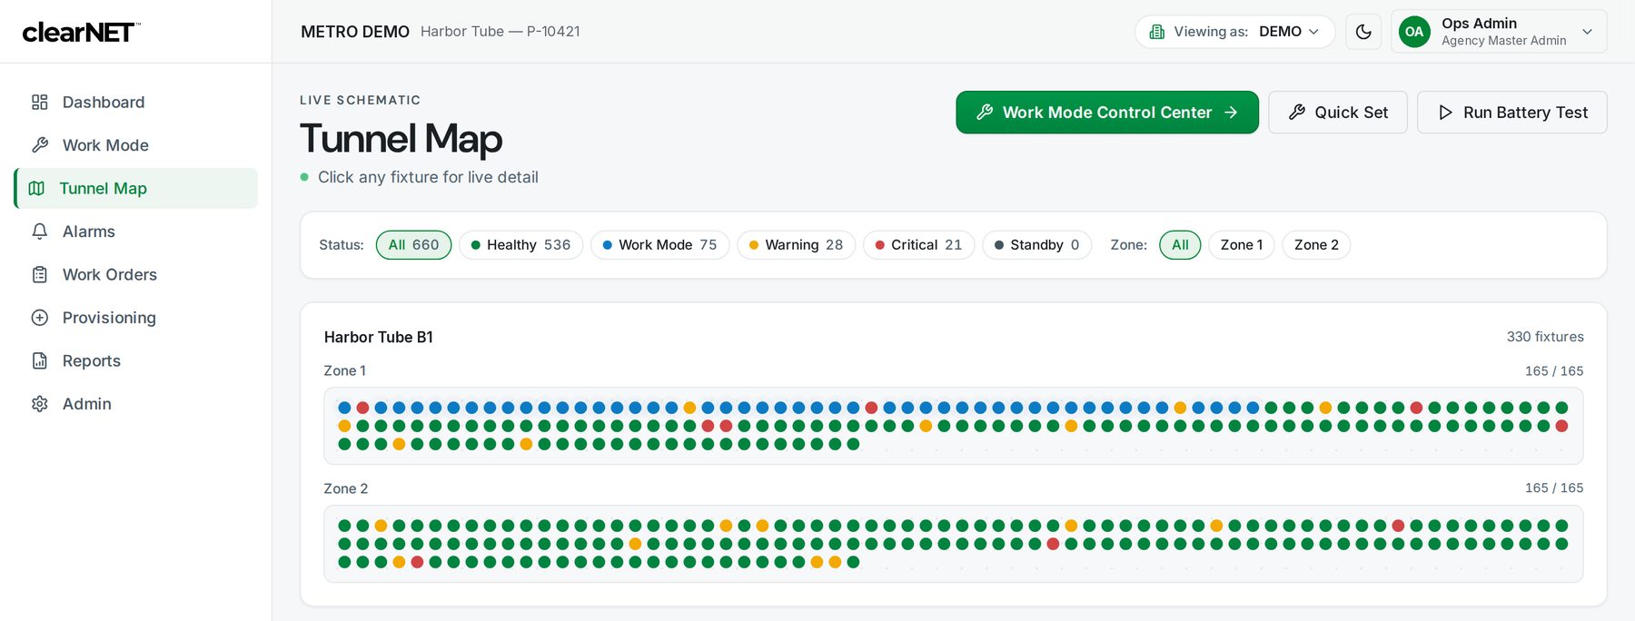Expand the Viewing as DEMO dropdown
Screen dimensions: 1635x621
[1234, 32]
